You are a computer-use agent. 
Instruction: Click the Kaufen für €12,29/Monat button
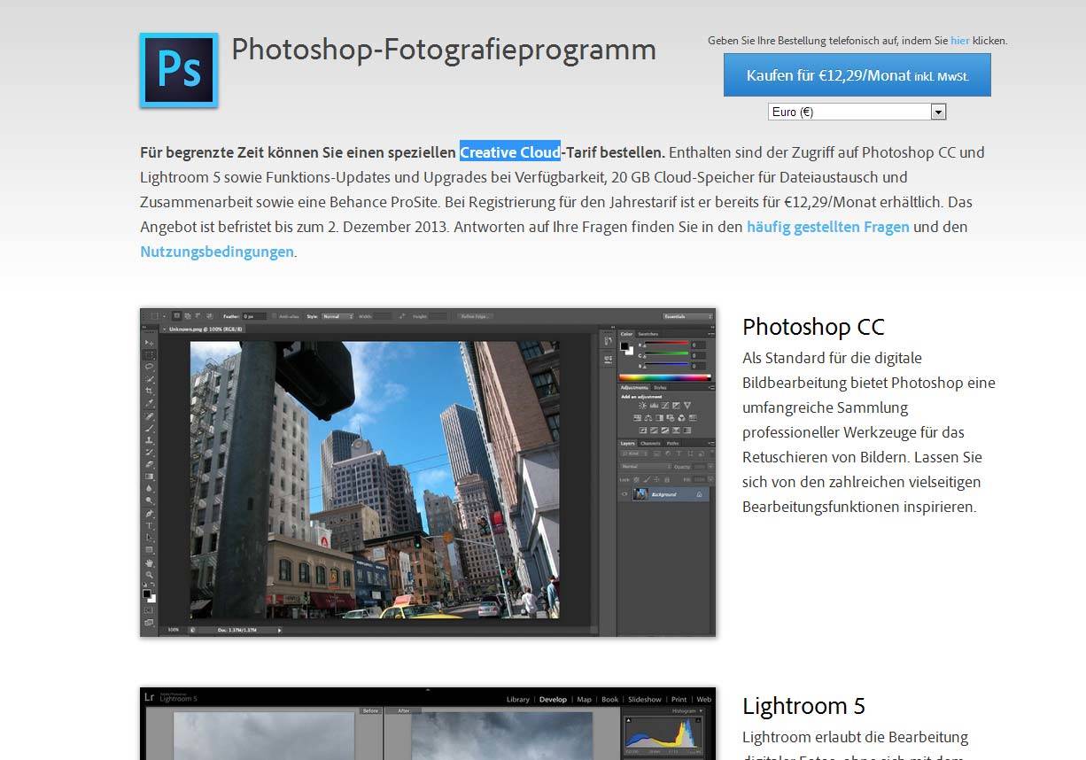click(857, 75)
